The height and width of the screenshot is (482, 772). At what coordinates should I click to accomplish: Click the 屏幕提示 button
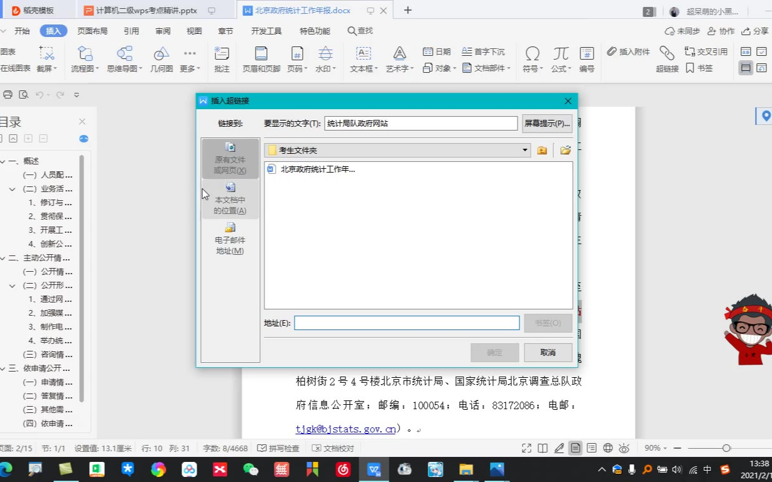point(546,124)
